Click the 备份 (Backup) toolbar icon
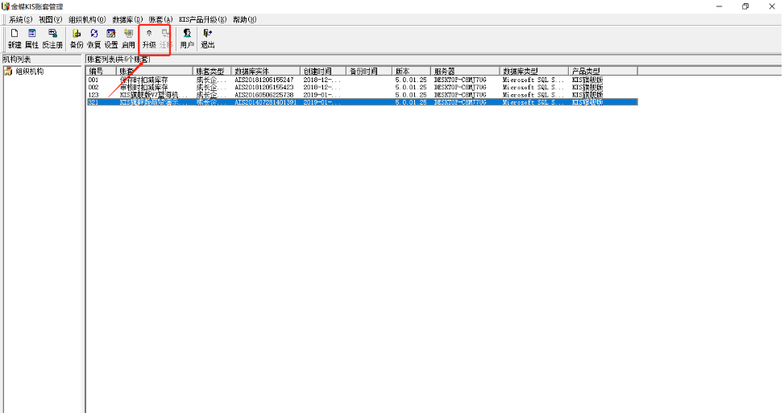The image size is (784, 413). coord(77,39)
